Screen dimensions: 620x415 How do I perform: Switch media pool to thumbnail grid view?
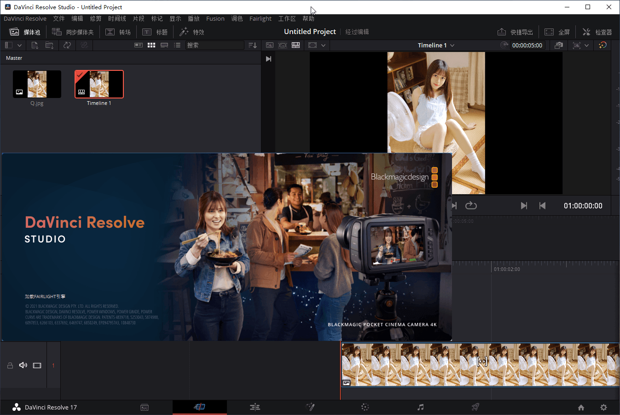pos(151,45)
